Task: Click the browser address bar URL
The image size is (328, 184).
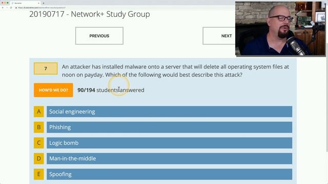Action: tap(42, 8)
